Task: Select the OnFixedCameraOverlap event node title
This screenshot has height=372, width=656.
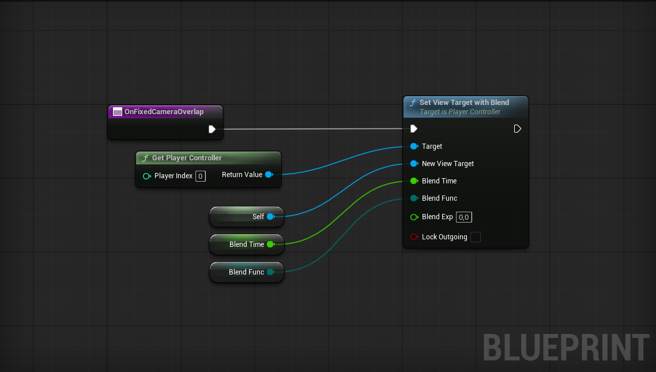Action: (x=164, y=112)
